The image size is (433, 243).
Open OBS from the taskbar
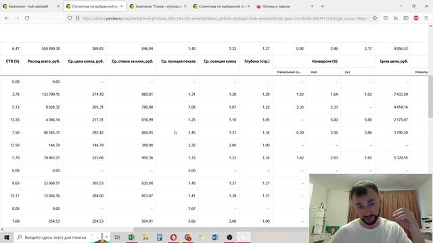tap(229, 237)
